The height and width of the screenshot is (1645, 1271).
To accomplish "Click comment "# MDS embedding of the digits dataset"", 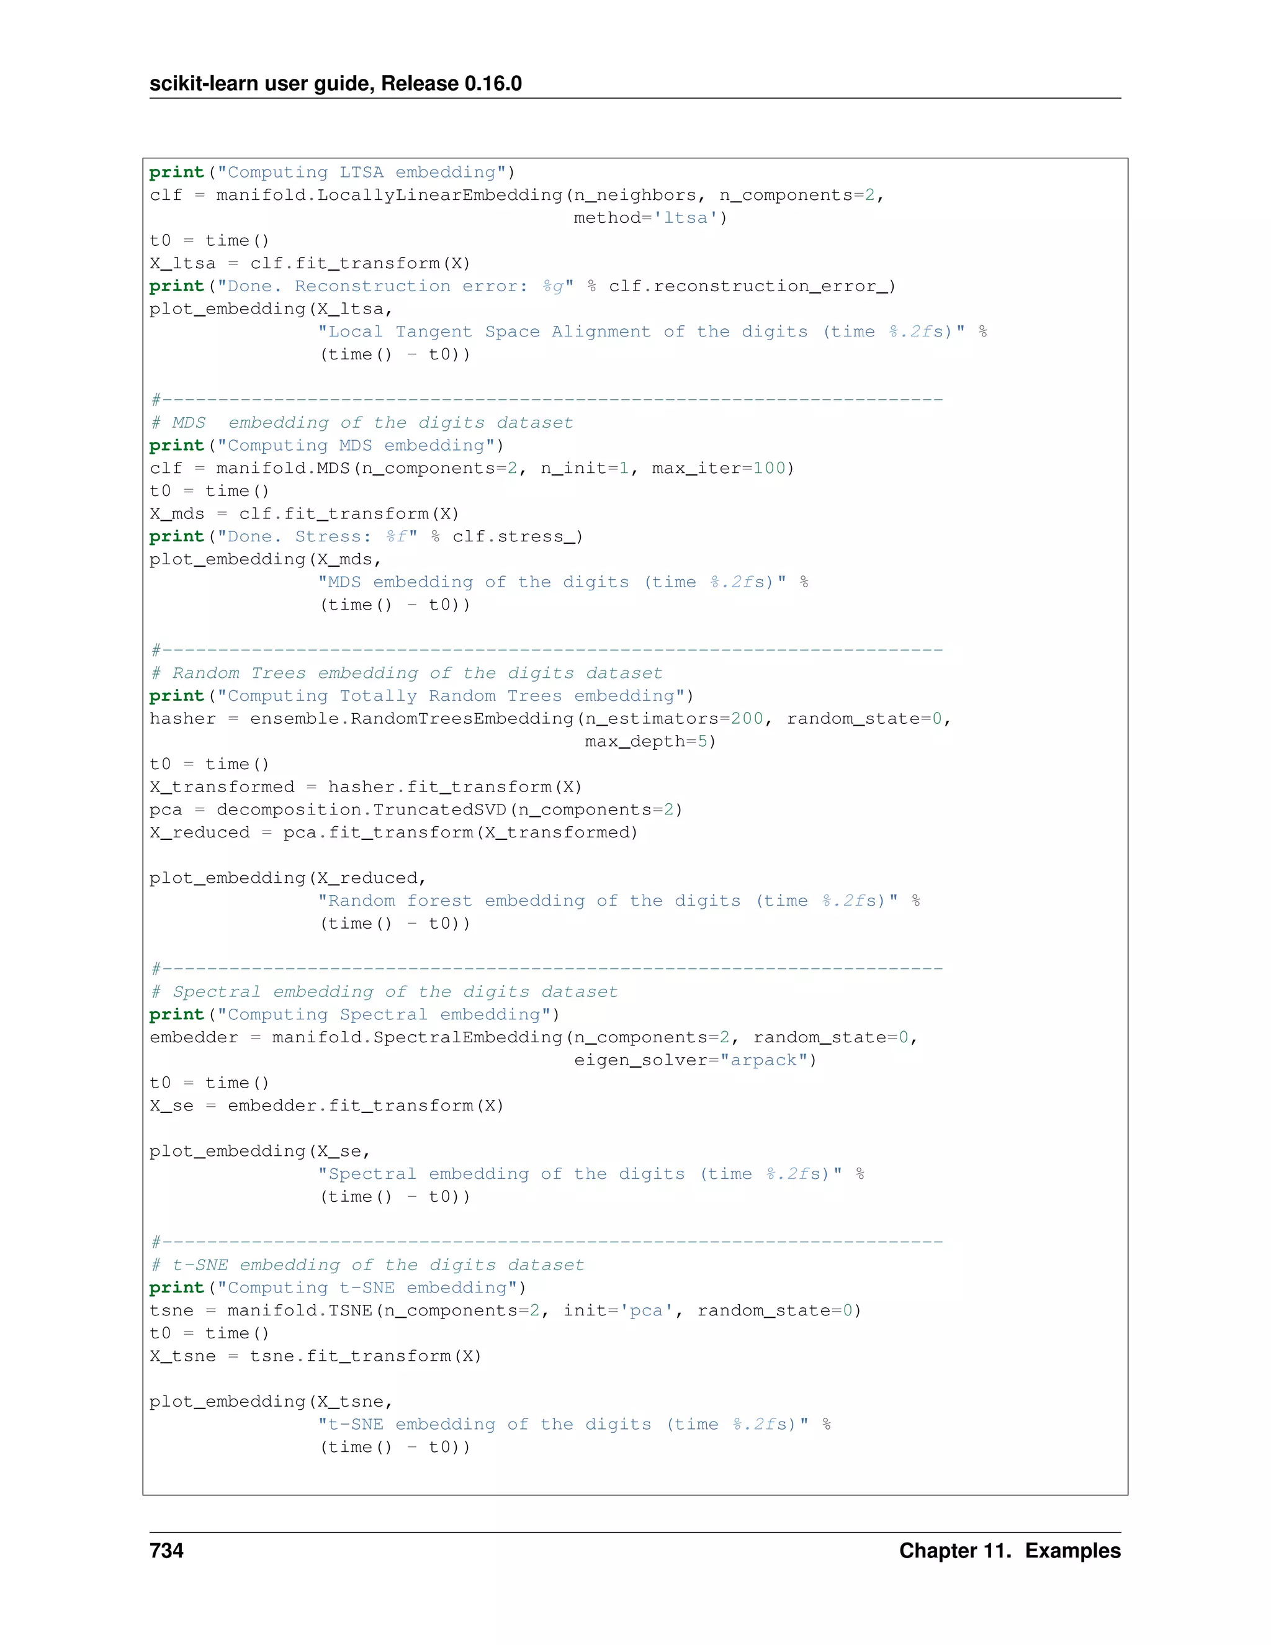I will point(361,423).
